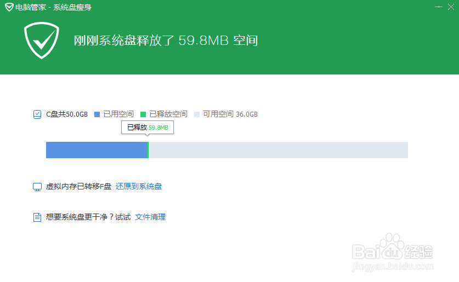The image size is (459, 282).
Task: Click the text 想要系统盘更干净？试试
Action: [x=88, y=217]
